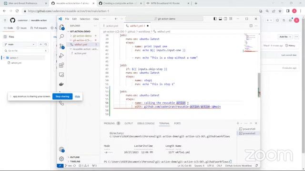Open GitHub Issues tab

coord(21,28)
